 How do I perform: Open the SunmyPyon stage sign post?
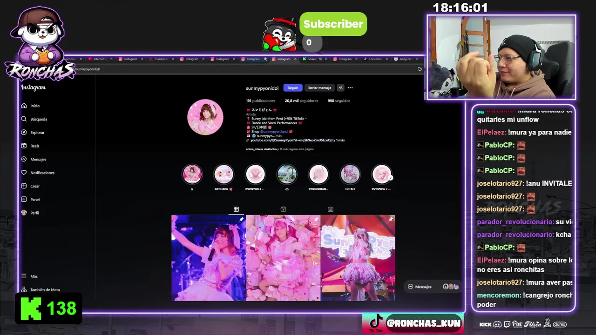pos(358,258)
